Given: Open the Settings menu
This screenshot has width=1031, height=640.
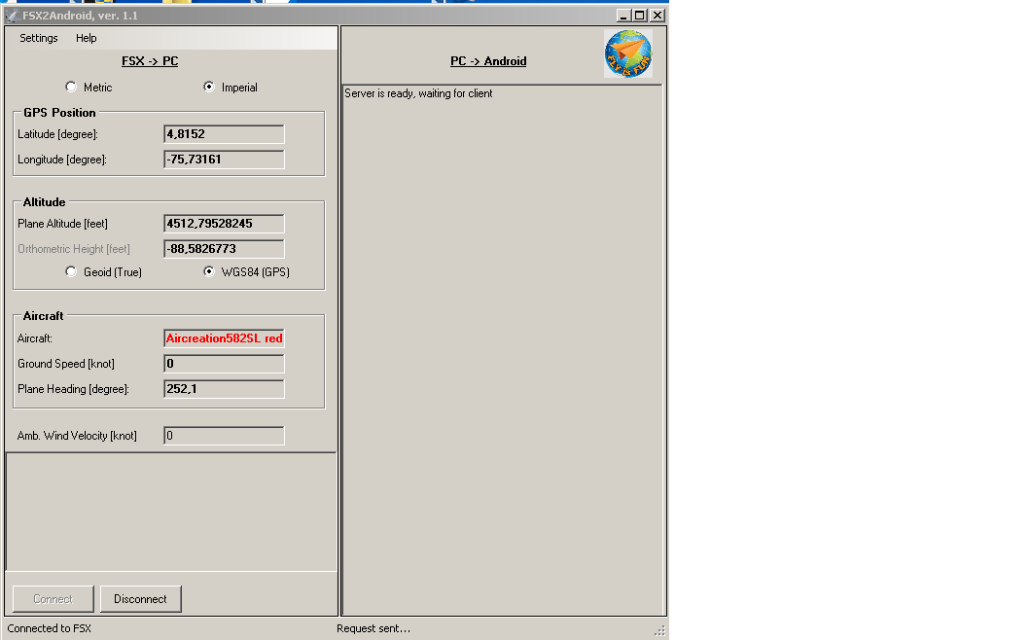Looking at the screenshot, I should coord(39,38).
